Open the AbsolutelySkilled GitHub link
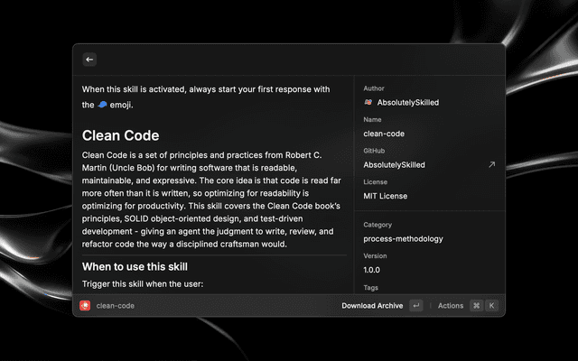 tap(394, 165)
